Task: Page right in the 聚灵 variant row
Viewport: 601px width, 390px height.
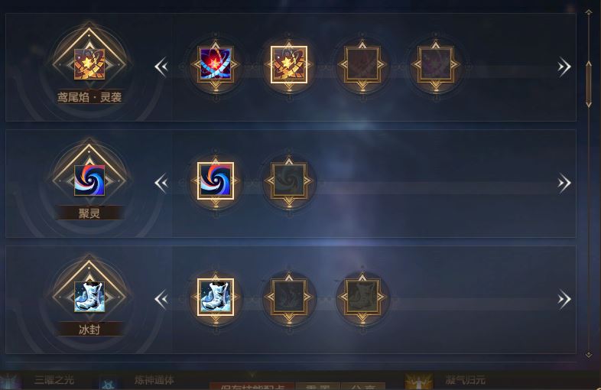Action: tap(564, 183)
